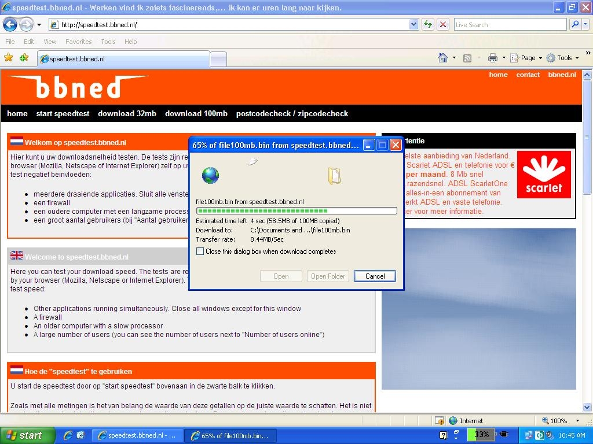
Task: Open the contact link in the header
Action: point(528,75)
